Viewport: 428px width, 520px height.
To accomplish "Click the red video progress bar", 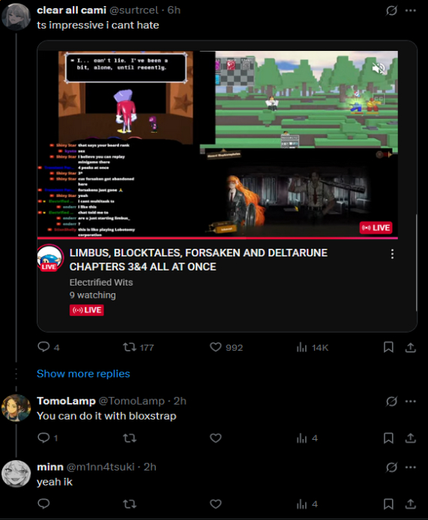I will [x=217, y=238].
